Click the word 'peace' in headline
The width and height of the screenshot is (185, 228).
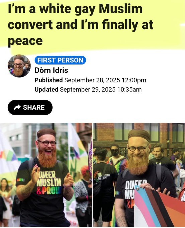[25, 41]
